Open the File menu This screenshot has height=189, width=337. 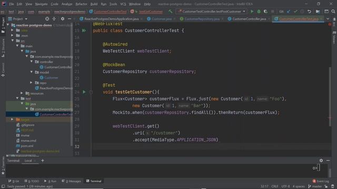click(11, 4)
